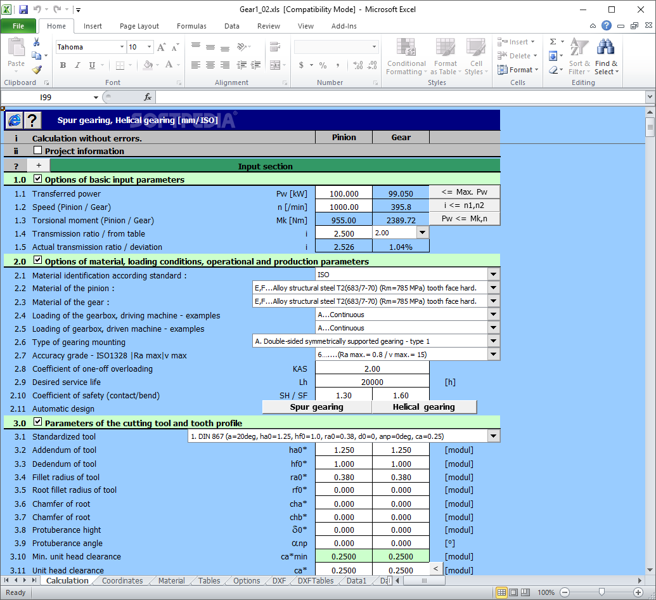Toggle checkbox for cutting tool parameters section
This screenshot has width=656, height=600.
37,422
